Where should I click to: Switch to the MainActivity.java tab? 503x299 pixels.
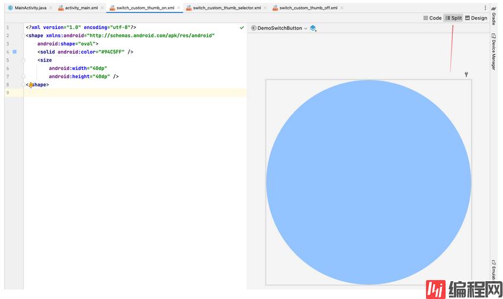coord(27,8)
